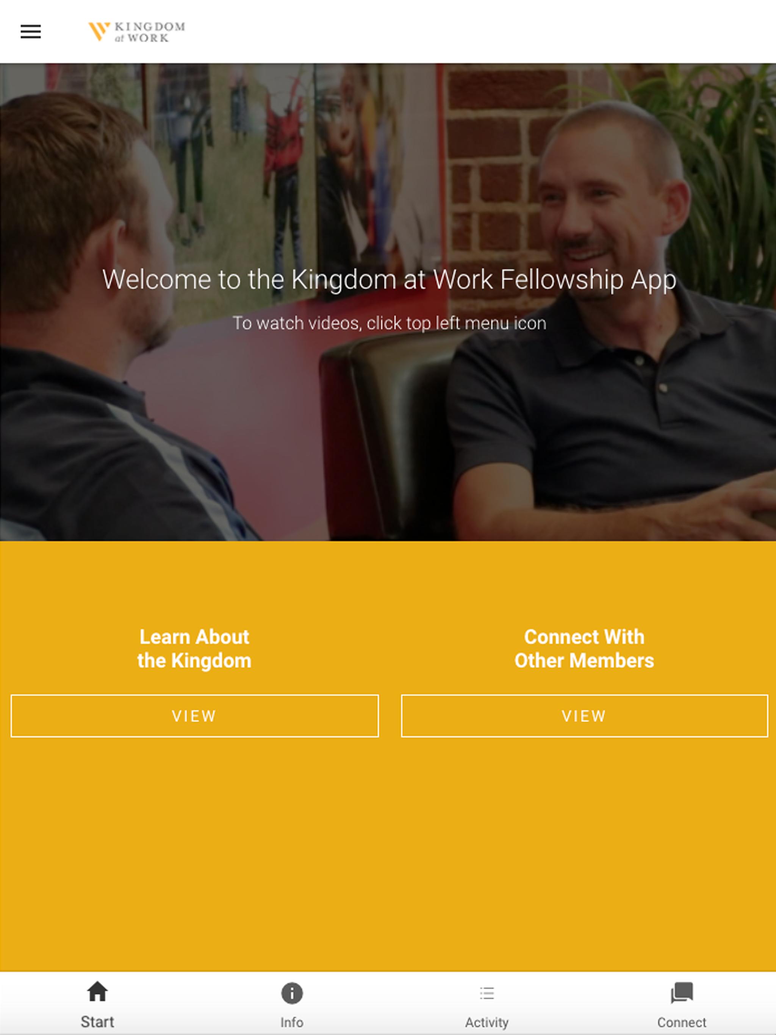Select the Start tab label

pyautogui.click(x=97, y=1021)
